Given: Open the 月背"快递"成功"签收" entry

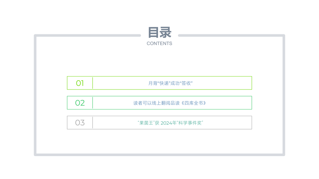Looking at the screenshot, I should 159,83.
